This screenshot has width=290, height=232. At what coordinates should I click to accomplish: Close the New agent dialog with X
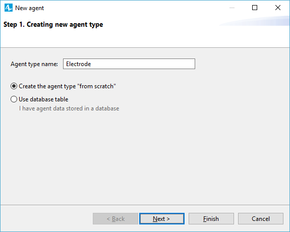pyautogui.click(x=278, y=8)
